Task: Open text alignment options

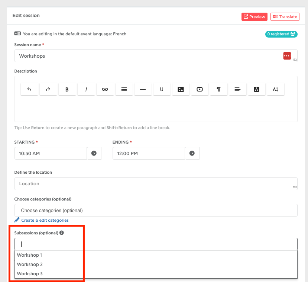Action: [x=238, y=89]
